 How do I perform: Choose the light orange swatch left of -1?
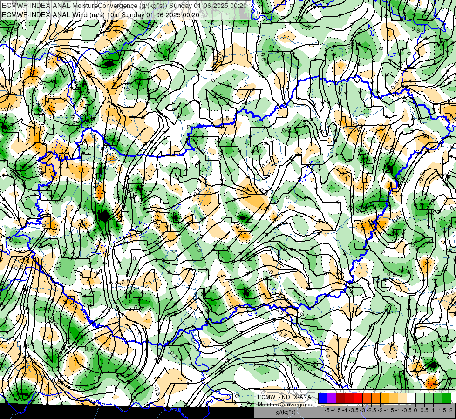pyautogui.click(x=394, y=399)
